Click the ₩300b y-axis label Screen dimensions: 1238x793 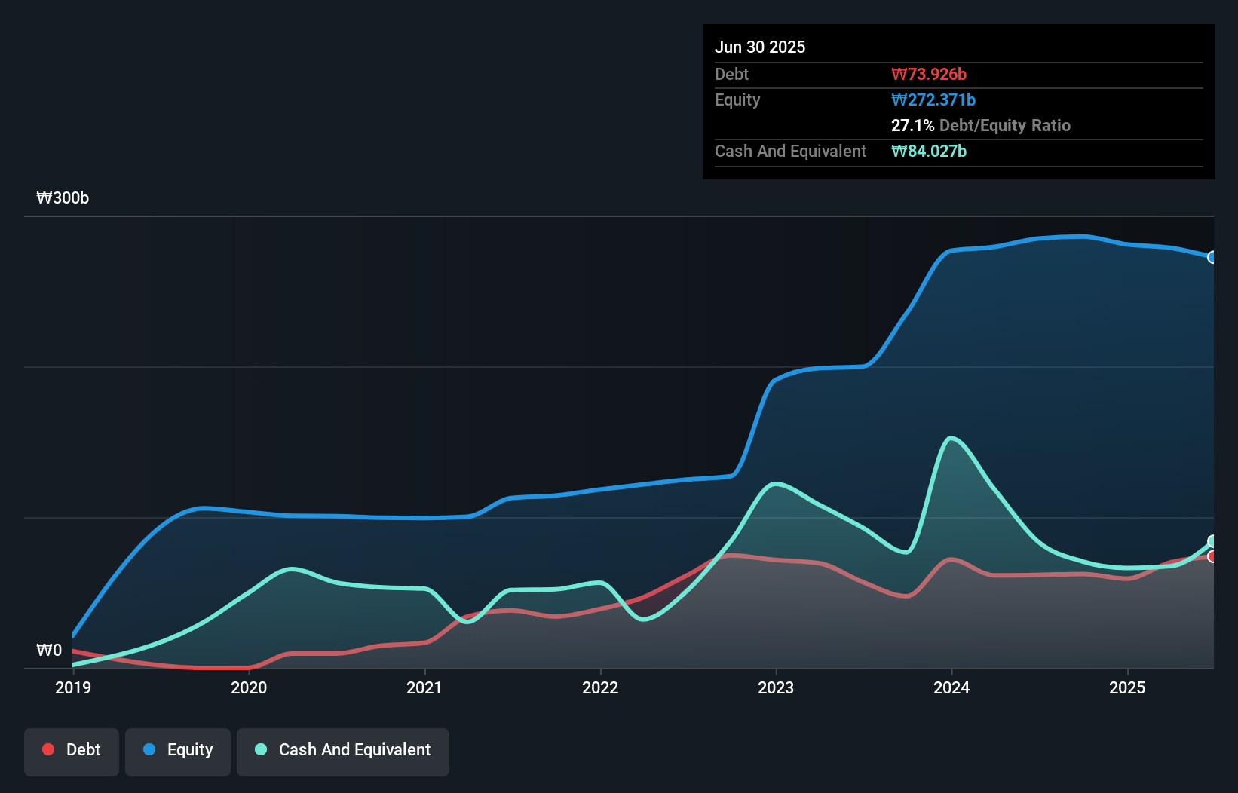tap(63, 198)
